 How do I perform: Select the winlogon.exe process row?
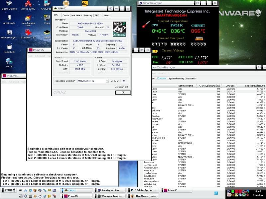pyautogui.click(x=204, y=168)
